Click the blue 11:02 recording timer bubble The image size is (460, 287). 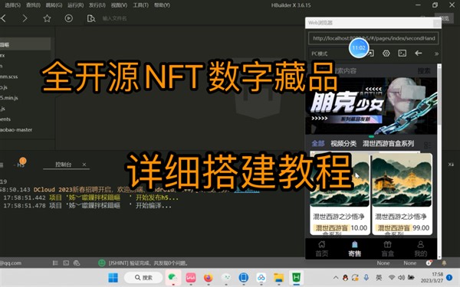pos(359,47)
